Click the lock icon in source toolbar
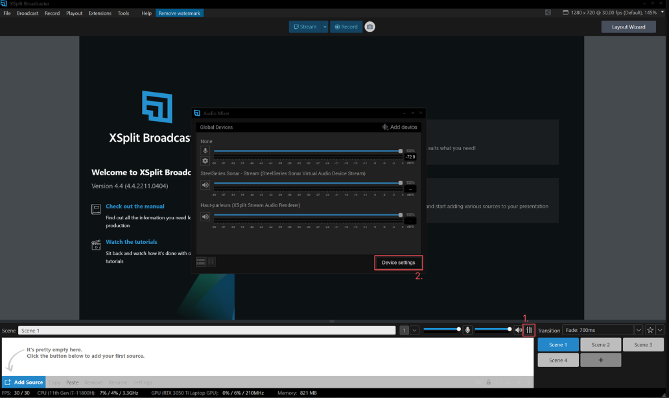This screenshot has width=669, height=398. (x=489, y=382)
